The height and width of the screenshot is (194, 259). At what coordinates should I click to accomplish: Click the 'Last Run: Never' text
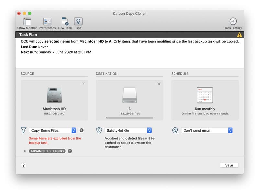(34, 47)
